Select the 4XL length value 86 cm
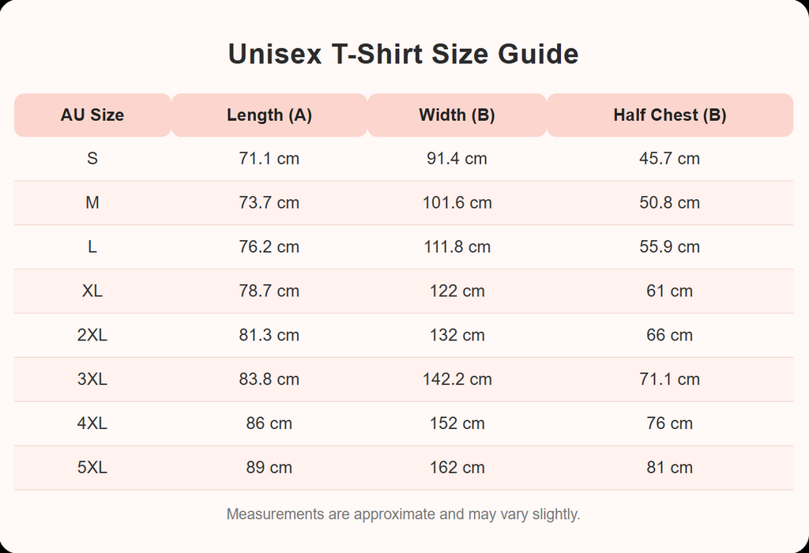Screen dimensions: 809x553 click(x=269, y=423)
